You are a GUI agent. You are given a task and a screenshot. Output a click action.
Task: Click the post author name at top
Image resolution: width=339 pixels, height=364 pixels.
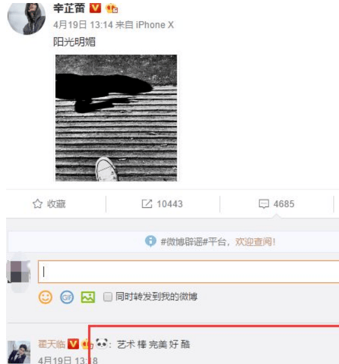(69, 8)
